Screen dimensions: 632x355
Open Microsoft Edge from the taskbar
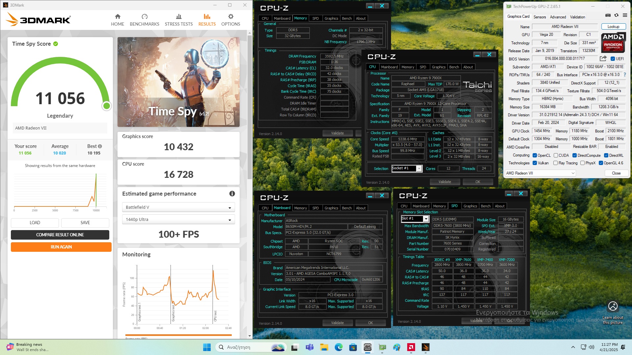(x=339, y=347)
